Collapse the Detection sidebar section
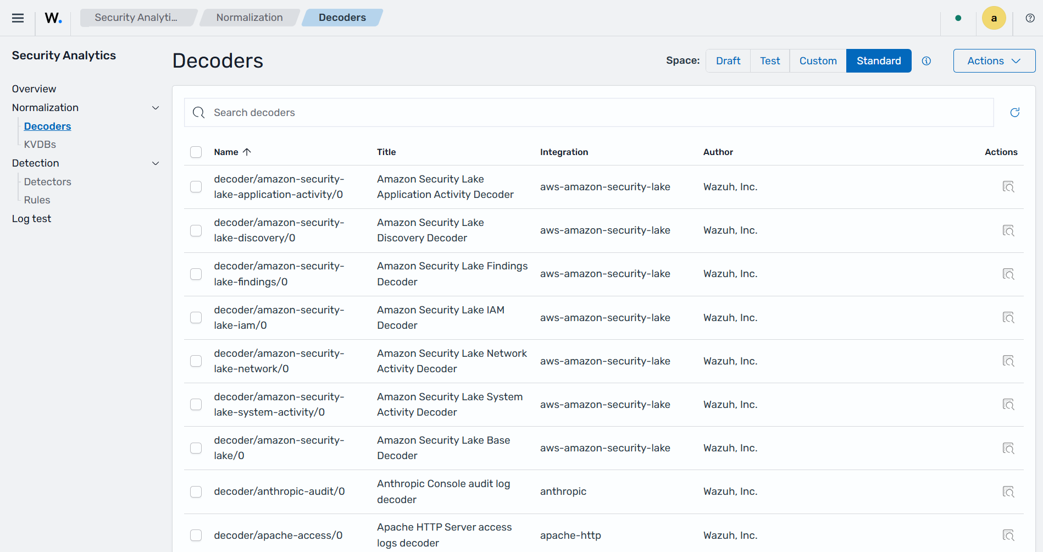The height and width of the screenshot is (552, 1043). coord(156,163)
